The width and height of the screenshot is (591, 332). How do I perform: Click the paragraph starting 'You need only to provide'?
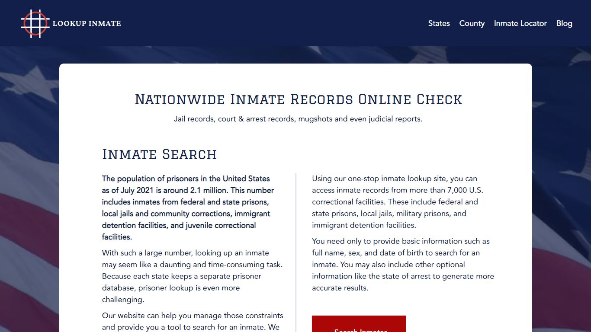click(403, 265)
